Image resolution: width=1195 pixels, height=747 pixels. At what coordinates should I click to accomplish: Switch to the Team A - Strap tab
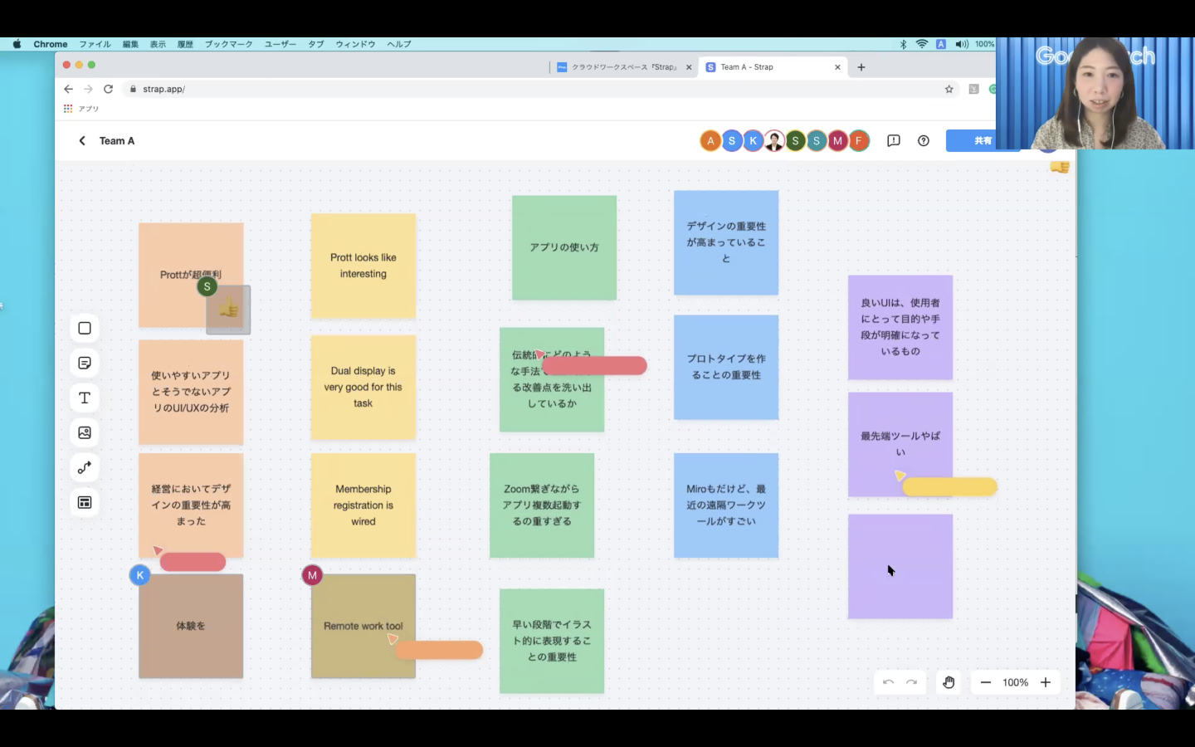[x=773, y=67]
